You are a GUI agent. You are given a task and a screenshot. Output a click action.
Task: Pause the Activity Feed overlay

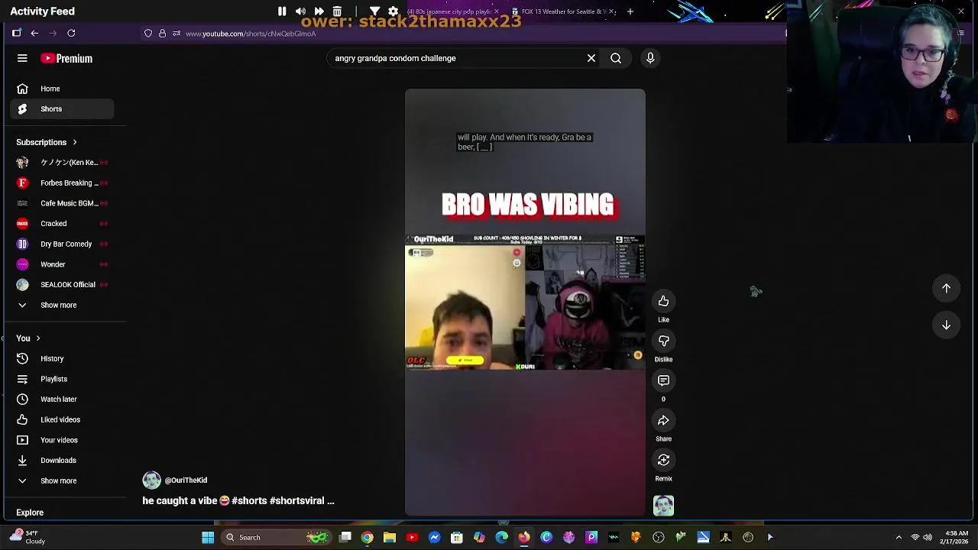click(x=282, y=11)
